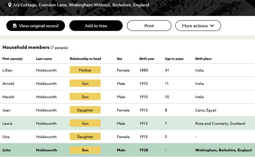This screenshot has width=255, height=157.
Task: Click the Daughter badge in Joan's row
Action: (85, 110)
